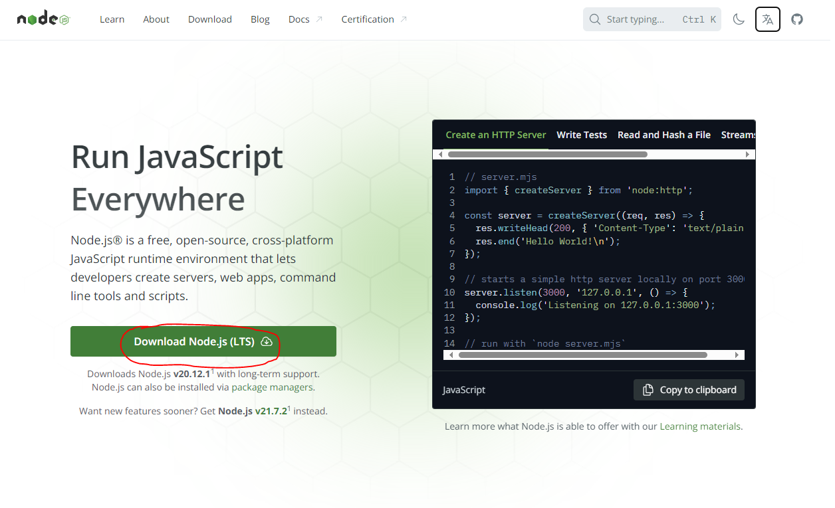The height and width of the screenshot is (508, 835).
Task: Click the search magnifier icon
Action: 595,19
